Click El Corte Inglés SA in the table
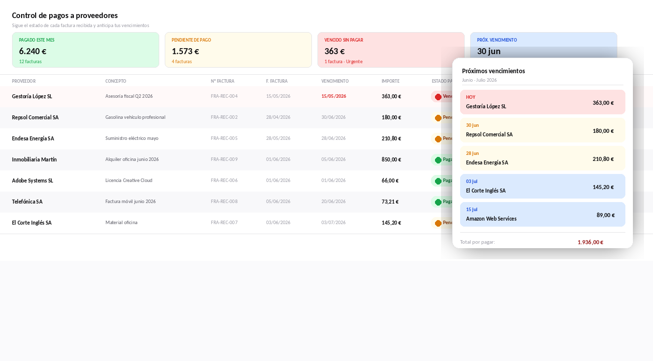The image size is (653, 361). (x=32, y=223)
